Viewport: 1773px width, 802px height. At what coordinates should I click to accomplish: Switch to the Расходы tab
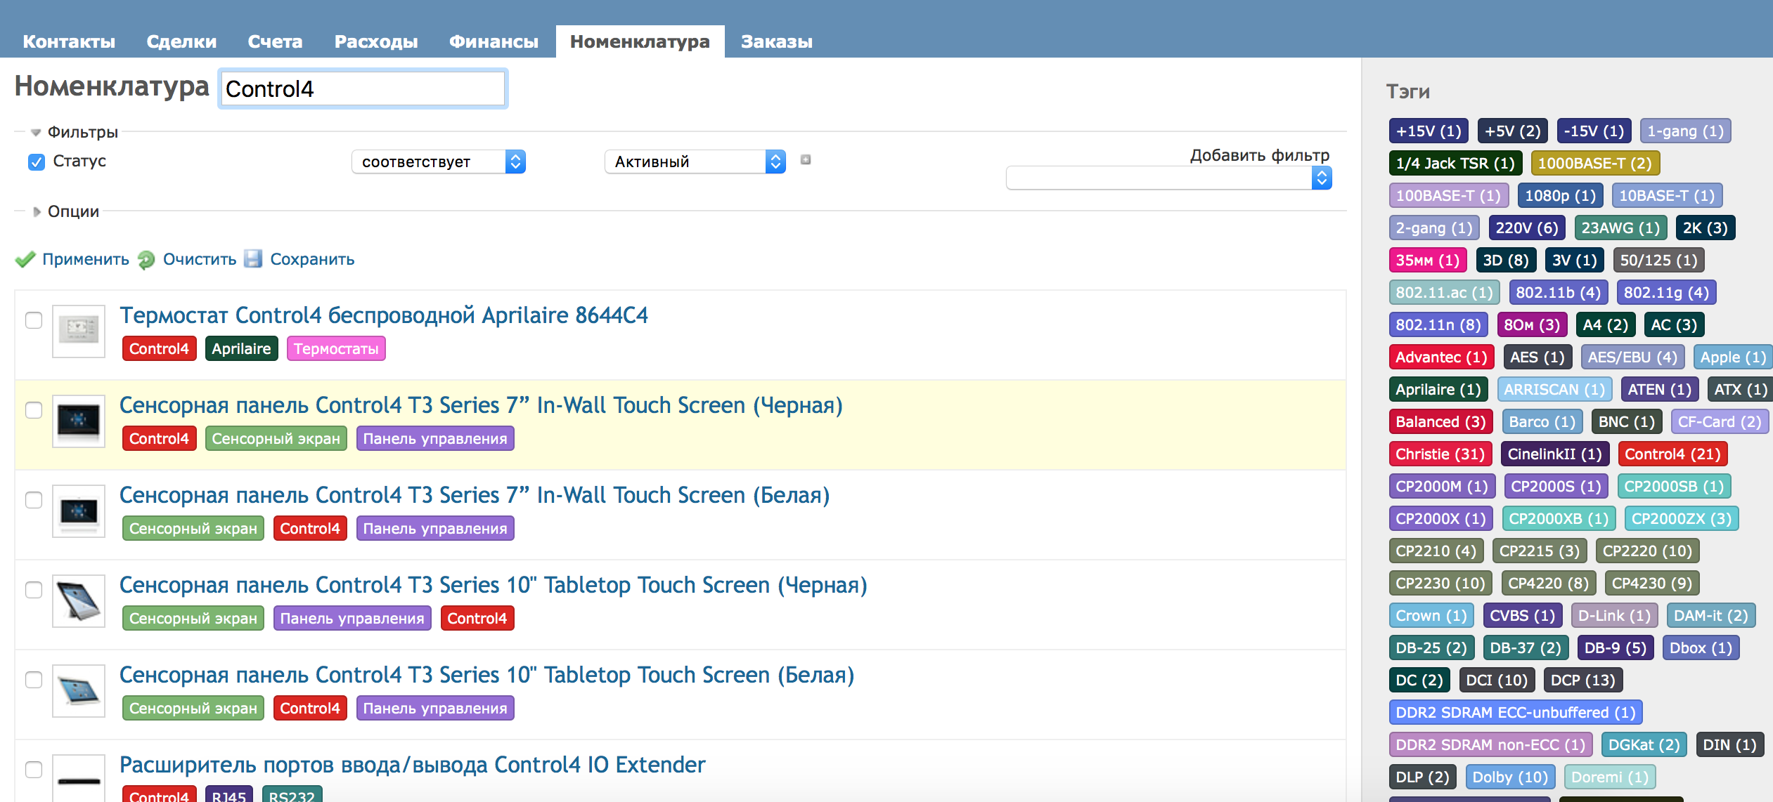[x=376, y=41]
